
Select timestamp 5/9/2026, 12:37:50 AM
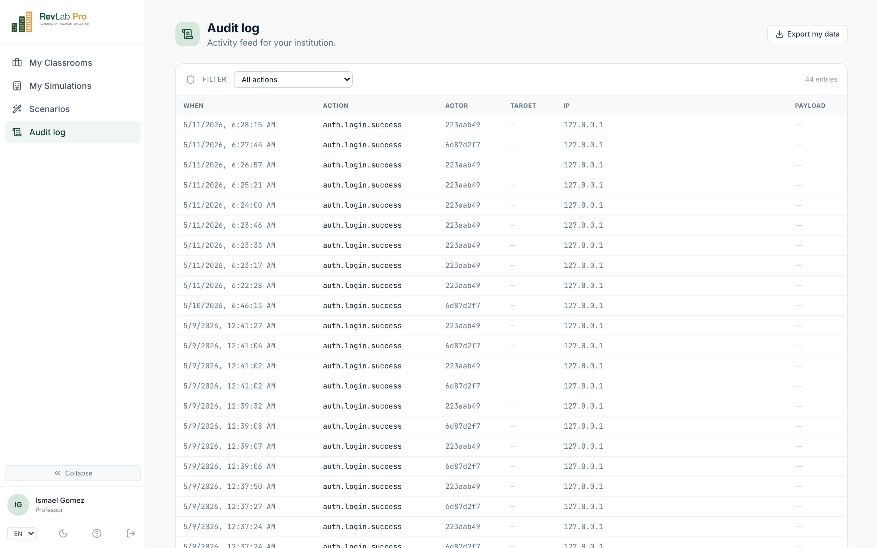click(x=229, y=487)
